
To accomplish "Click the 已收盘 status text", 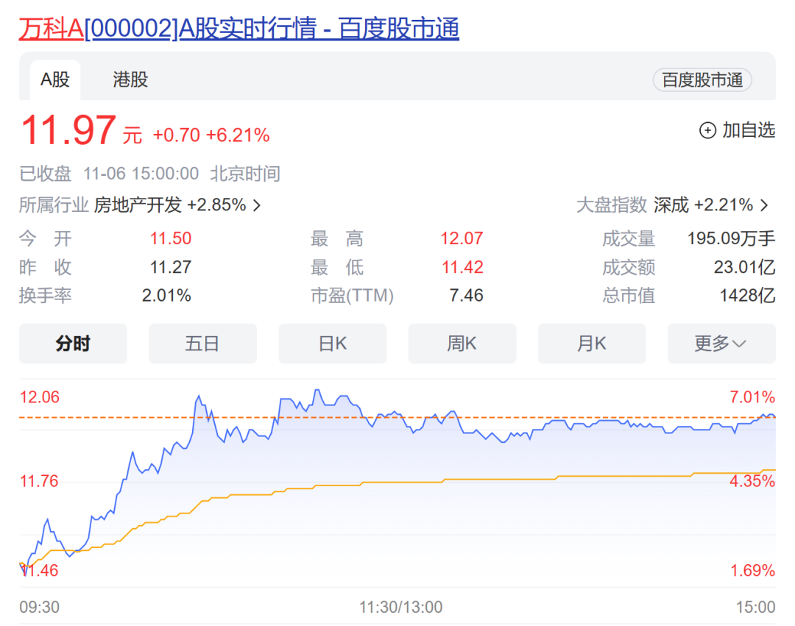I will tap(45, 174).
